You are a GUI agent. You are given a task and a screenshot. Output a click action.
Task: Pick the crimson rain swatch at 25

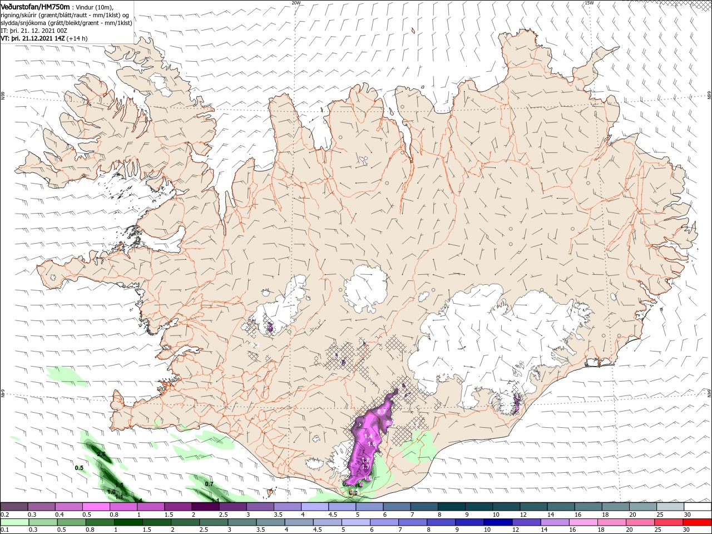point(669,522)
